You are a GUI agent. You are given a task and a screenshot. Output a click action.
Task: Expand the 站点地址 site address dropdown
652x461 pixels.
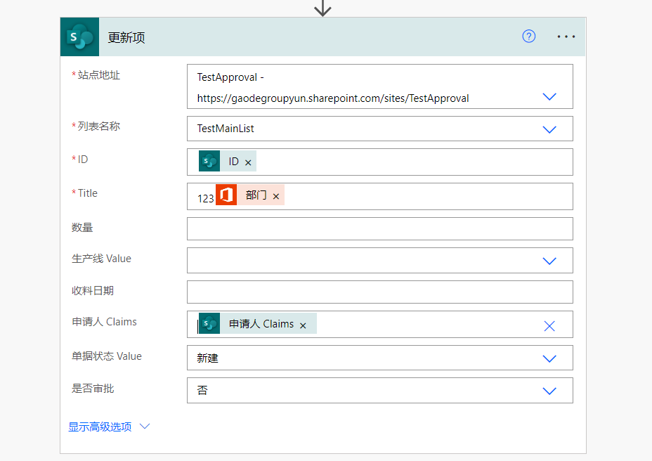[x=549, y=97]
